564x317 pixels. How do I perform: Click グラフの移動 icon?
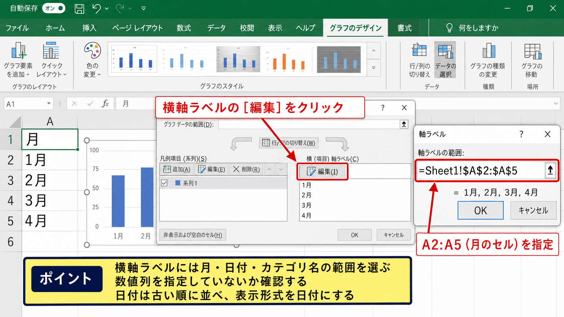coord(532,60)
